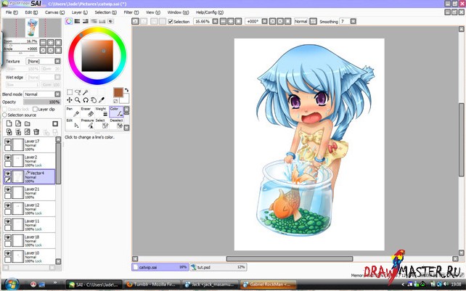This screenshot has width=466, height=291.
Task: Open the rotation angle dropdown in toolbar
Action: pos(264,21)
